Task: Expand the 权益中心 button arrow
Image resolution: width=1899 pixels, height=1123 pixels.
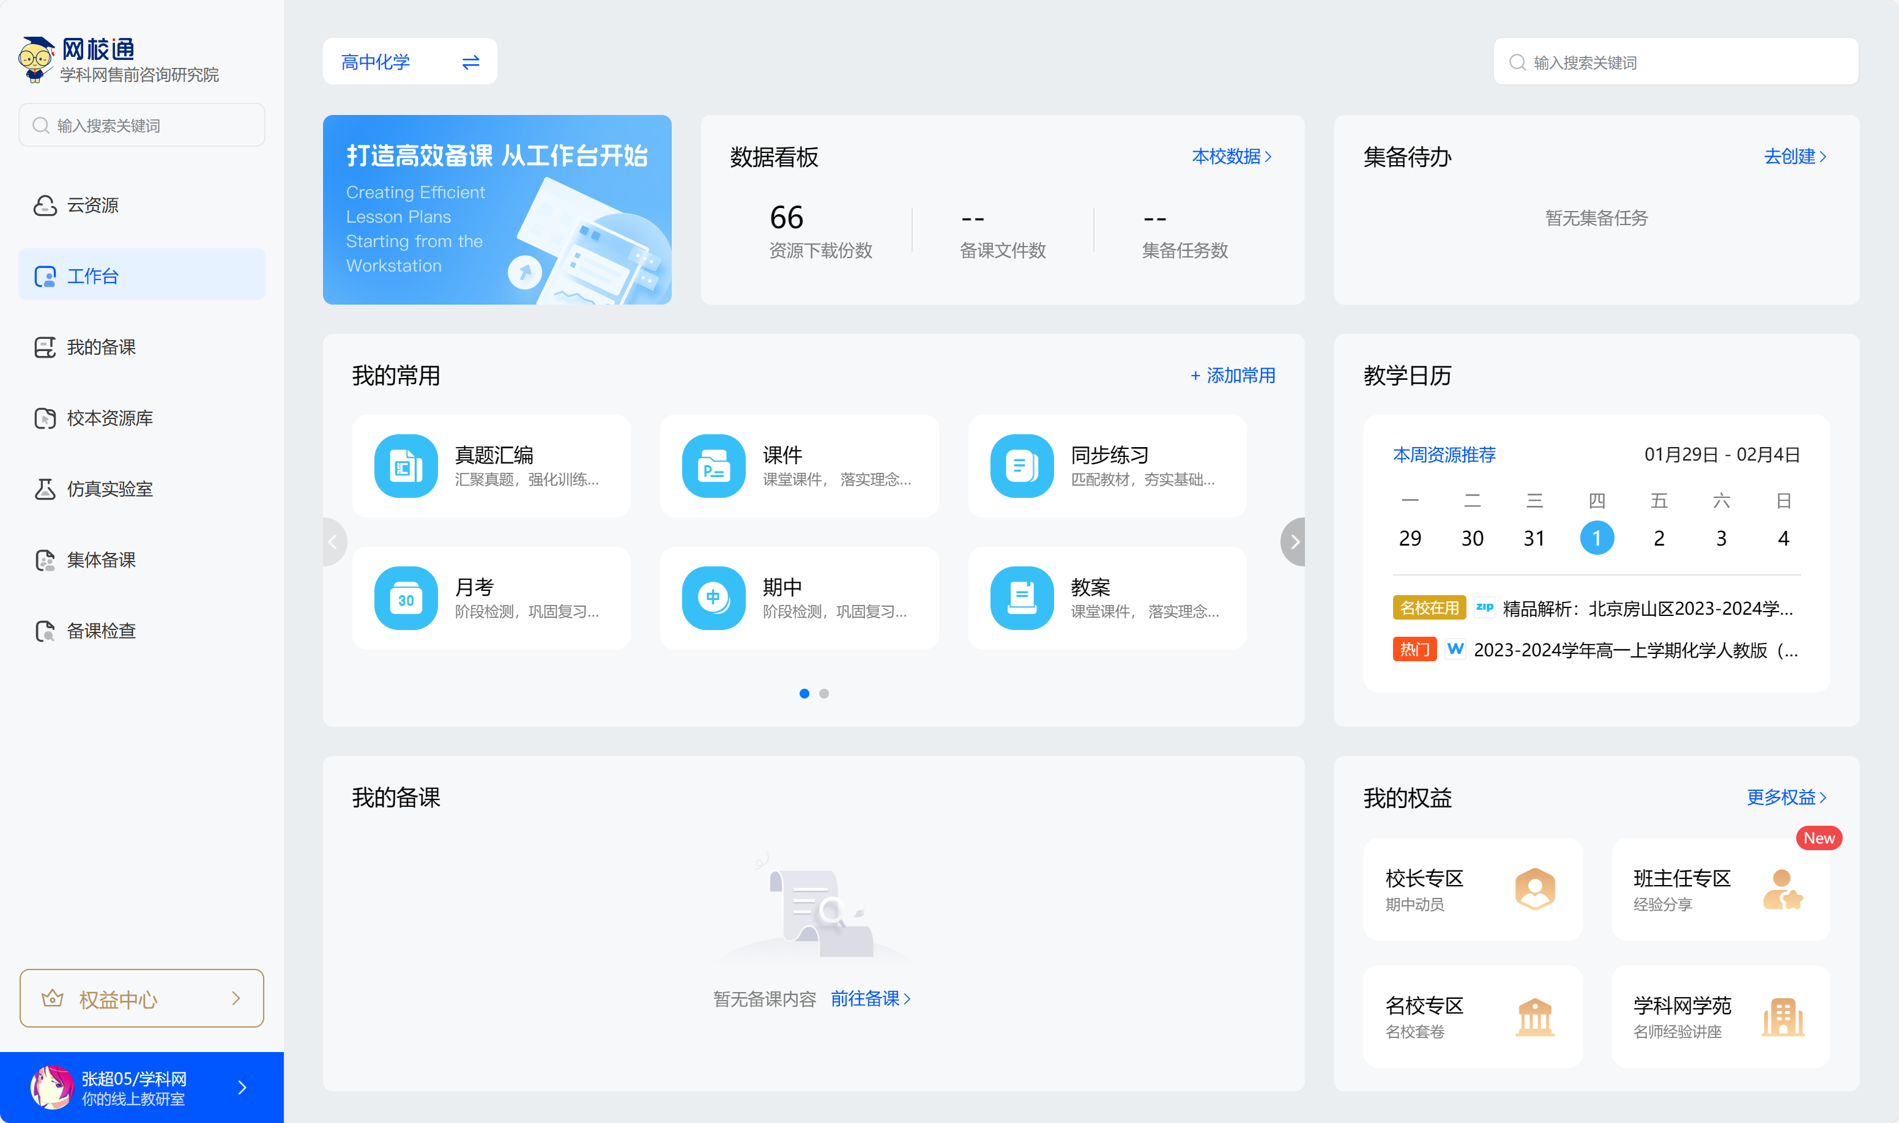Action: coord(236,999)
